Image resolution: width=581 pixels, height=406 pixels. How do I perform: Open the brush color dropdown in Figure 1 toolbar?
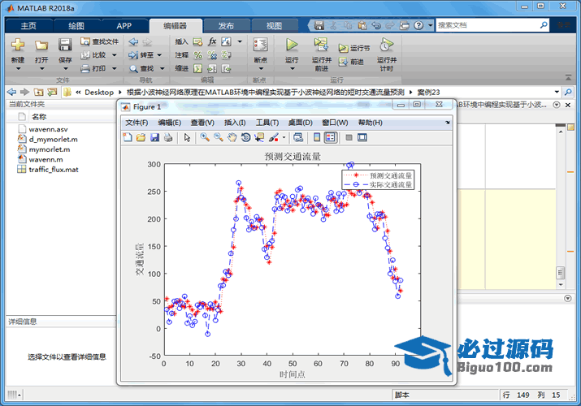[x=284, y=138]
